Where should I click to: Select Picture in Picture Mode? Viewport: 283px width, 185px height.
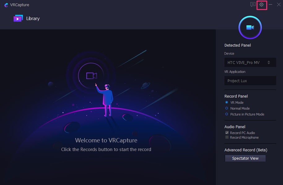pos(227,114)
